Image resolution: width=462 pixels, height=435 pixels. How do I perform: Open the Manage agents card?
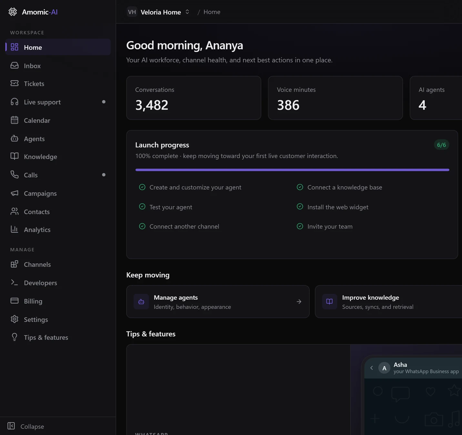(218, 302)
